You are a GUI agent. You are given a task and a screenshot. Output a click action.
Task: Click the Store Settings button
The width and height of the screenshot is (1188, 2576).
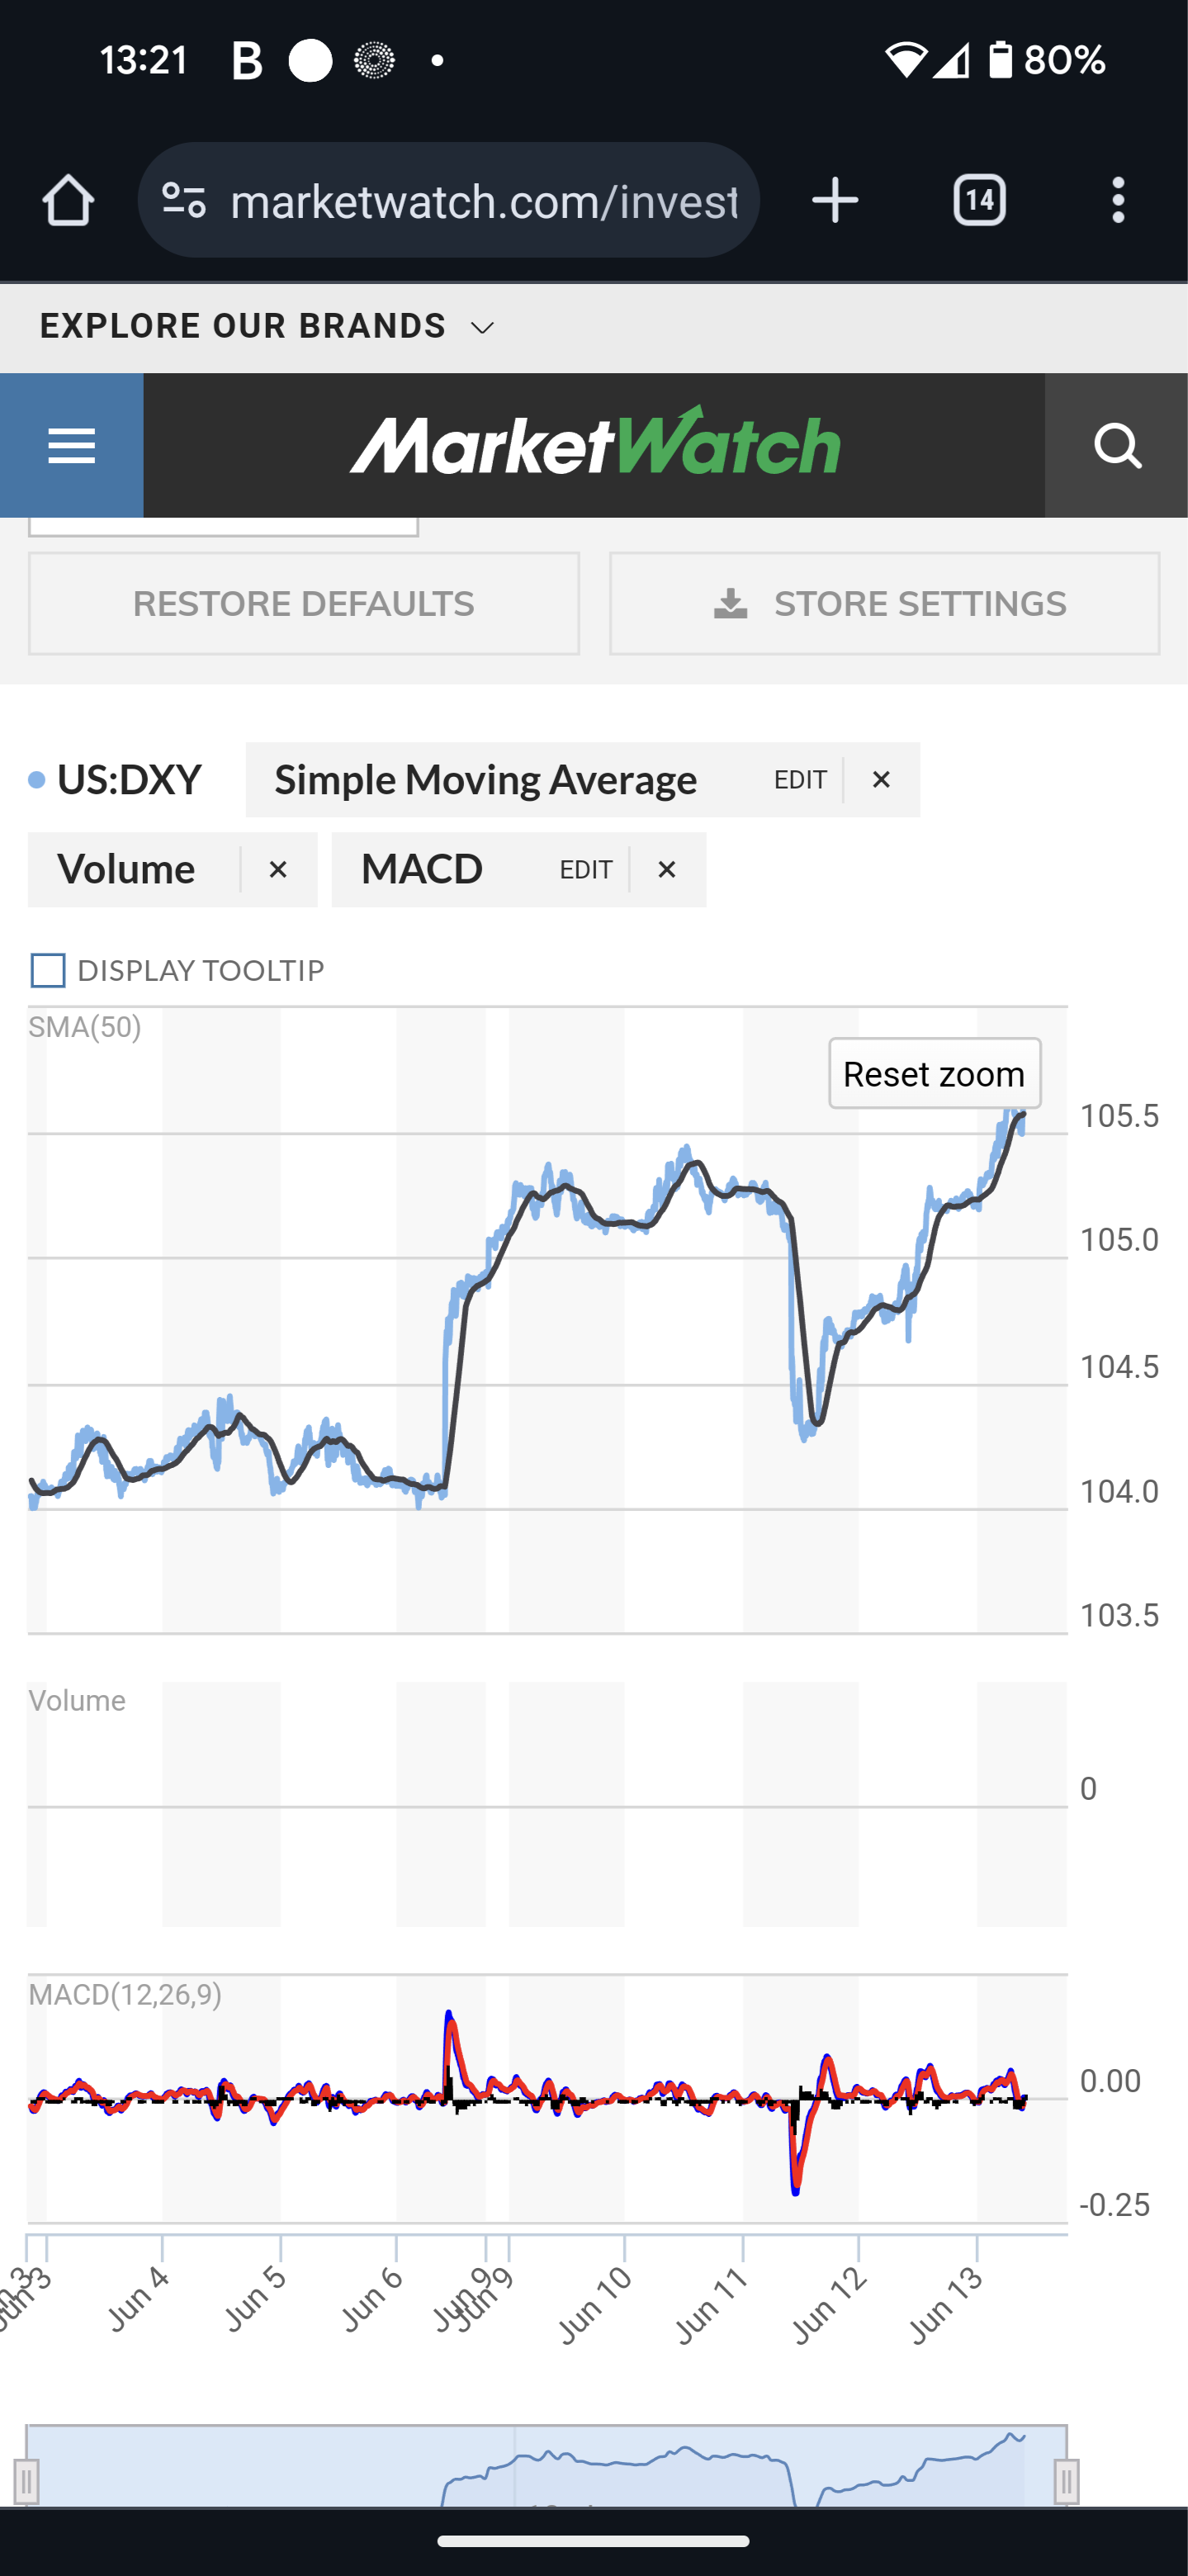coord(885,604)
